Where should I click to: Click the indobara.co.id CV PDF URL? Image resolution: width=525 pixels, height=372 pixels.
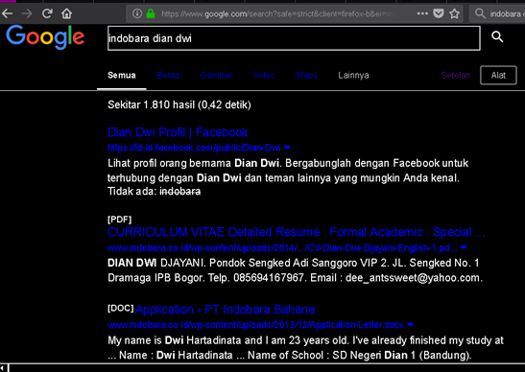(282, 248)
